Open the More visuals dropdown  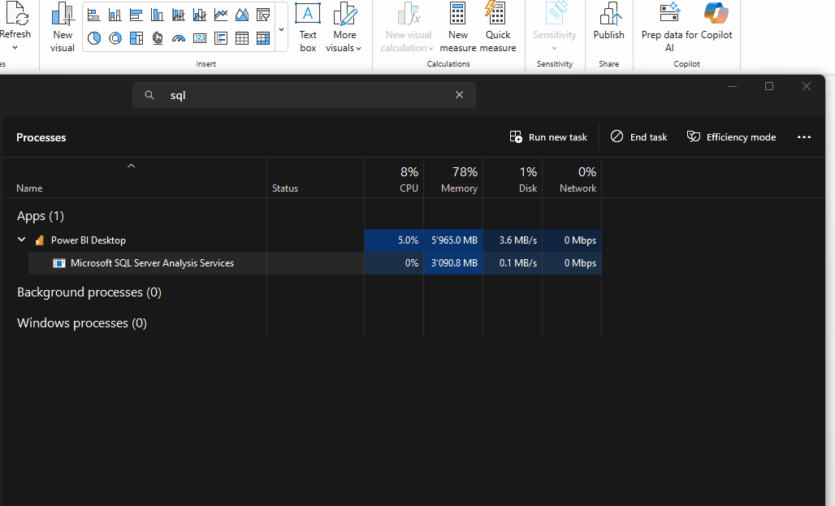[x=344, y=27]
